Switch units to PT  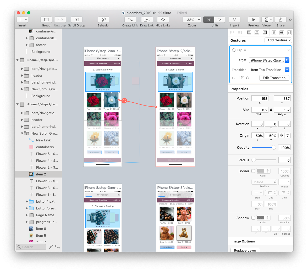tap(208, 20)
